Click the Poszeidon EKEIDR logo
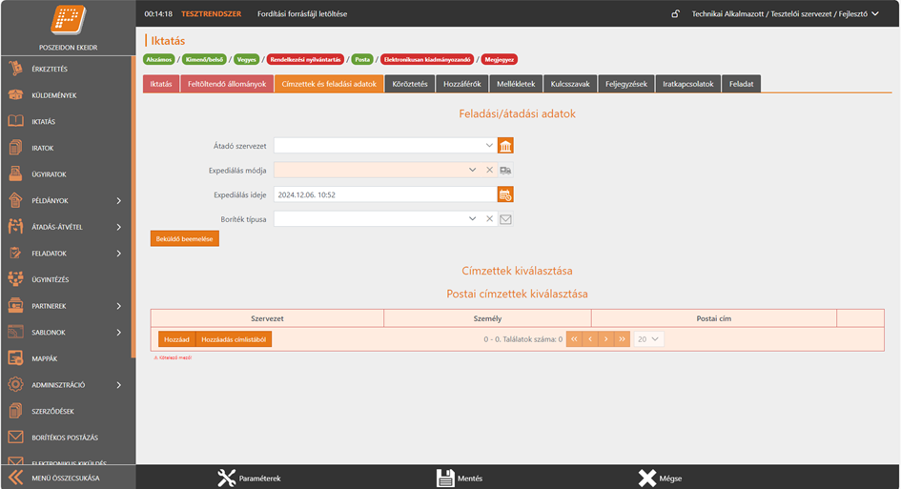 (69, 20)
